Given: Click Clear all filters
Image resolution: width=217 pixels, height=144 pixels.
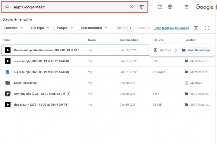Looking at the screenshot, I should 144,28.
